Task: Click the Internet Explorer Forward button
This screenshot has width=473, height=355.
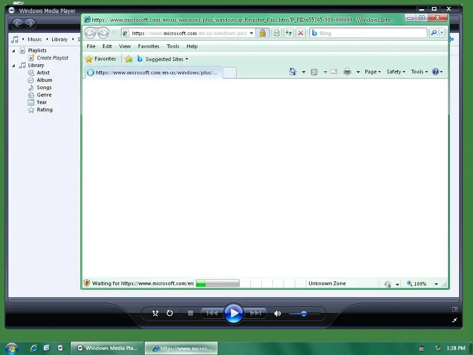Action: pos(103,33)
